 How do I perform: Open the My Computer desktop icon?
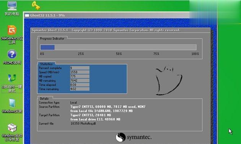pyautogui.click(x=12, y=8)
